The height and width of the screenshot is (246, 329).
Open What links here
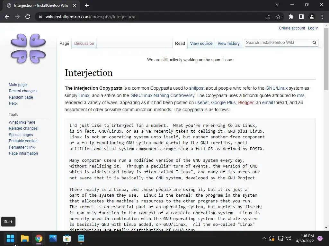point(22,122)
